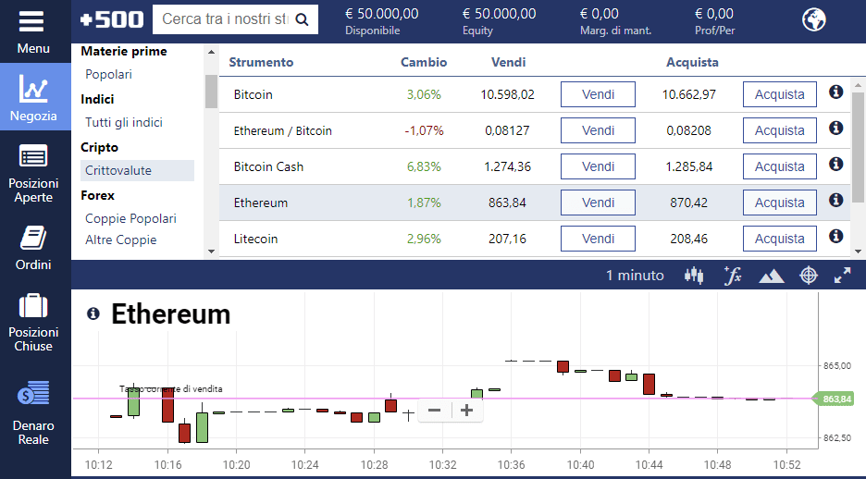866x479 pixels.
Task: Show info for Ethereum / Bitcoin row
Action: [x=835, y=128]
